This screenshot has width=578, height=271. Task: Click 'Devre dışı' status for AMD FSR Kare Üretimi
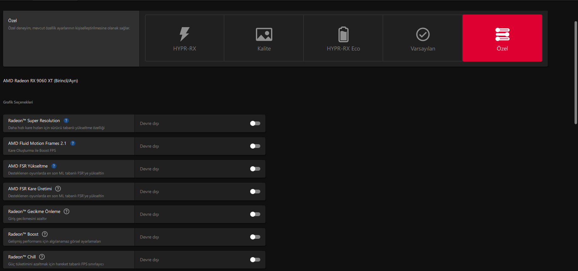(149, 191)
